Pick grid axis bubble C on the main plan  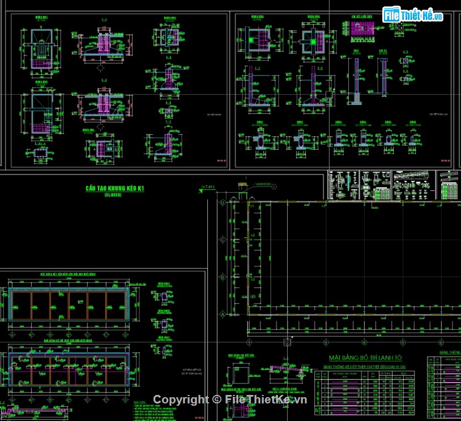pyautogui.click(x=223, y=240)
